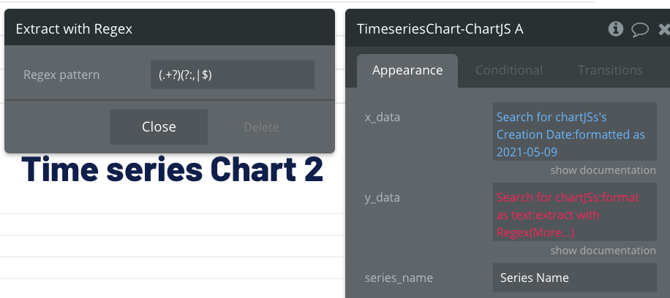Click the Regex pattern input field
670x298 pixels.
tap(232, 74)
